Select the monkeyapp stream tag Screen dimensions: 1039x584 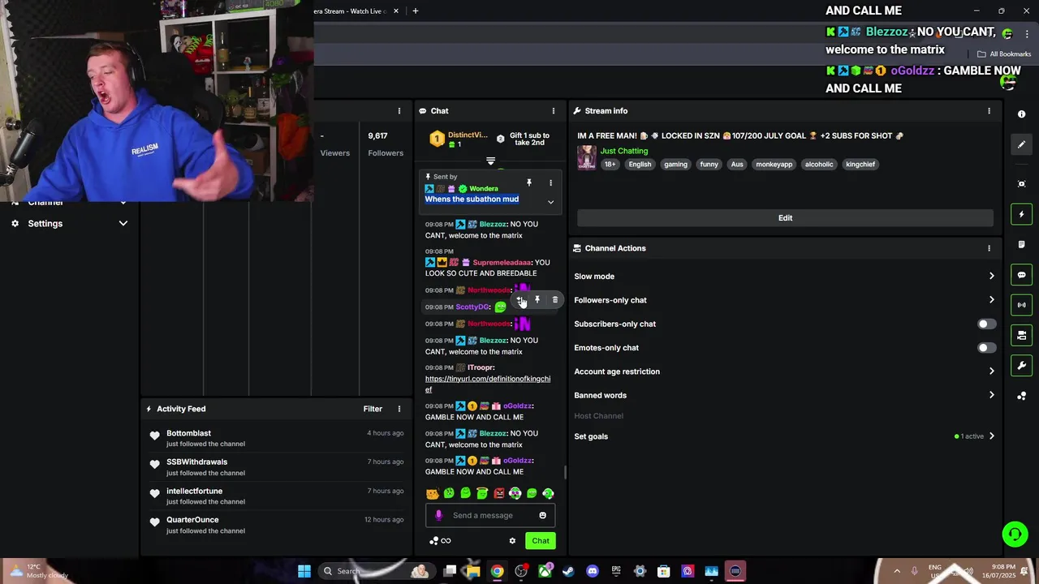[774, 164]
